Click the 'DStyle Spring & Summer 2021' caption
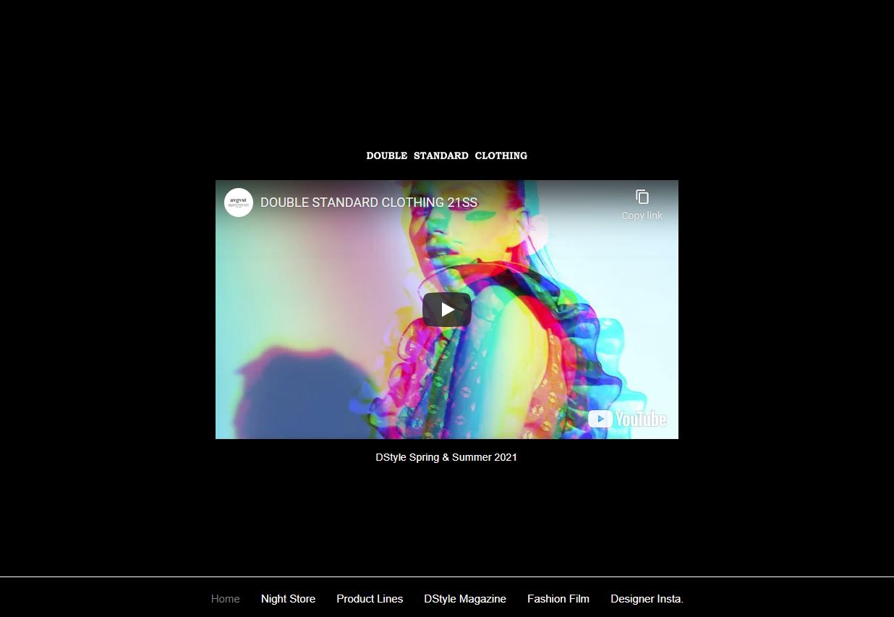The image size is (894, 617). click(446, 457)
